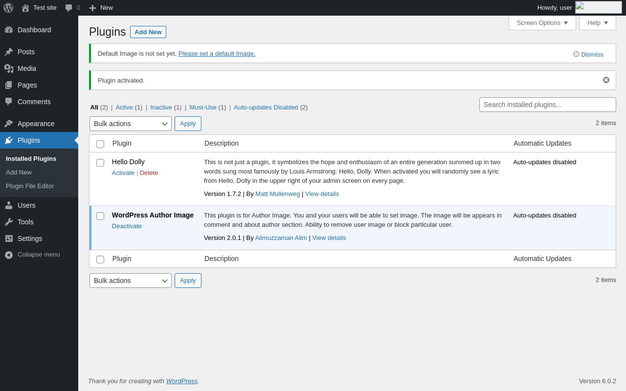Click the Search installed plugins field

tap(548, 105)
